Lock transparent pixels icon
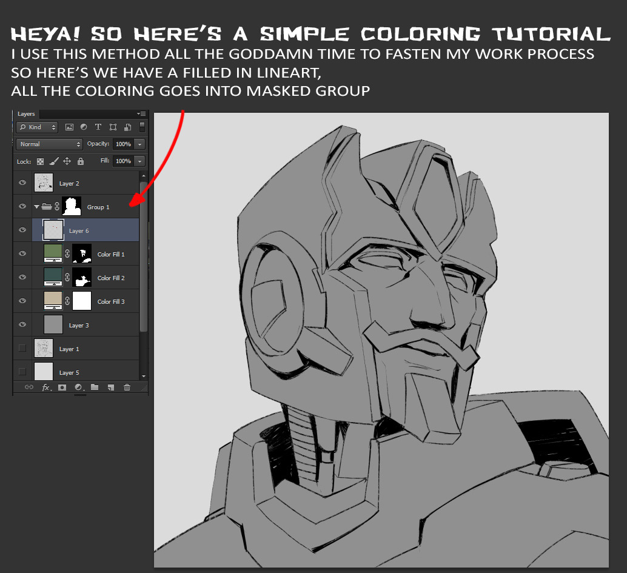 click(41, 161)
